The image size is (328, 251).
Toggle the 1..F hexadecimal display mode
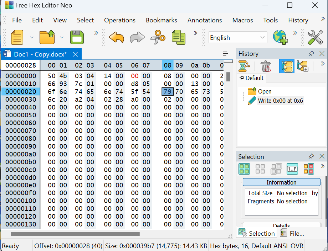pos(292,169)
